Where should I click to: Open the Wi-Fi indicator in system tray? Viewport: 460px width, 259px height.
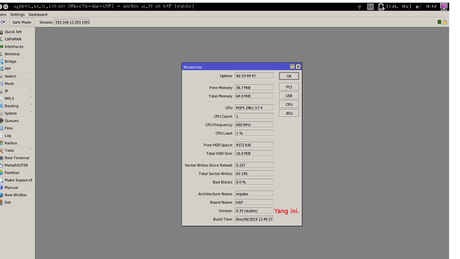point(359,6)
